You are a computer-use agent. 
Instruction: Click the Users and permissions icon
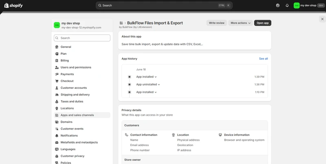click(57, 67)
